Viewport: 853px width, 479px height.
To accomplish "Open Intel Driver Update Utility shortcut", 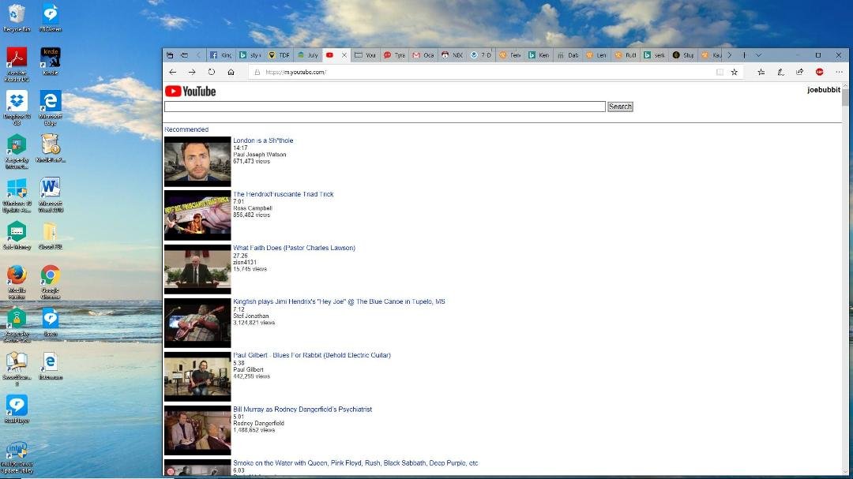I will (x=17, y=458).
